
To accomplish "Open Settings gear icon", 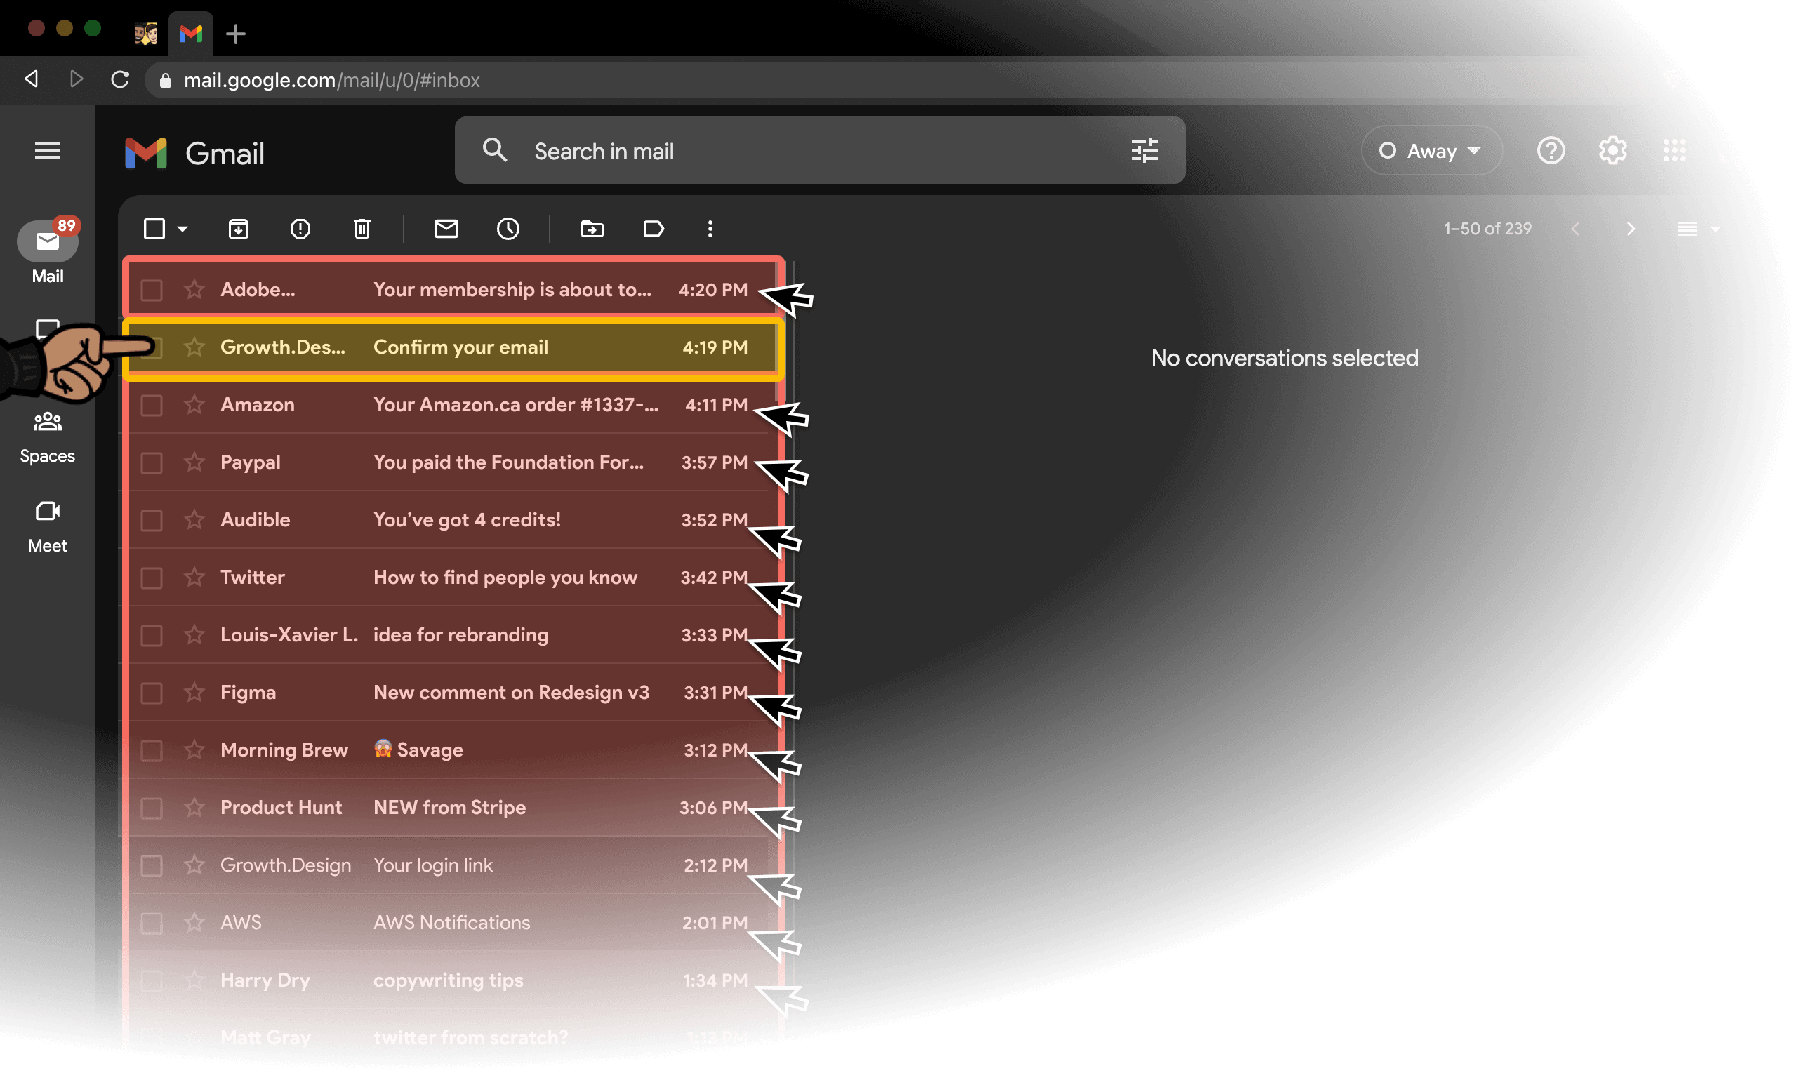I will tap(1612, 150).
